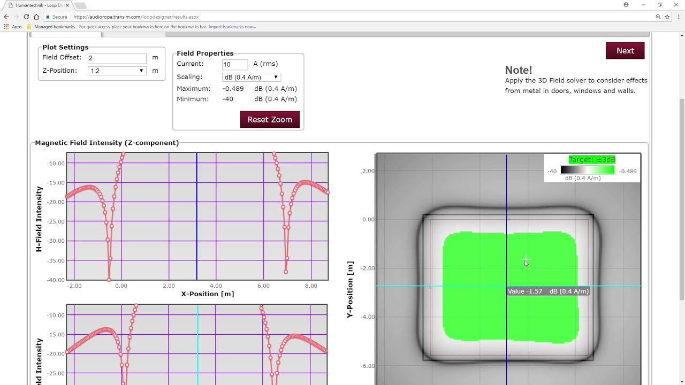Click the Maximum value -0.489

point(233,89)
